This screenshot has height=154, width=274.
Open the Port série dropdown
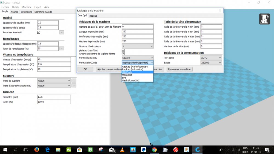211,58
